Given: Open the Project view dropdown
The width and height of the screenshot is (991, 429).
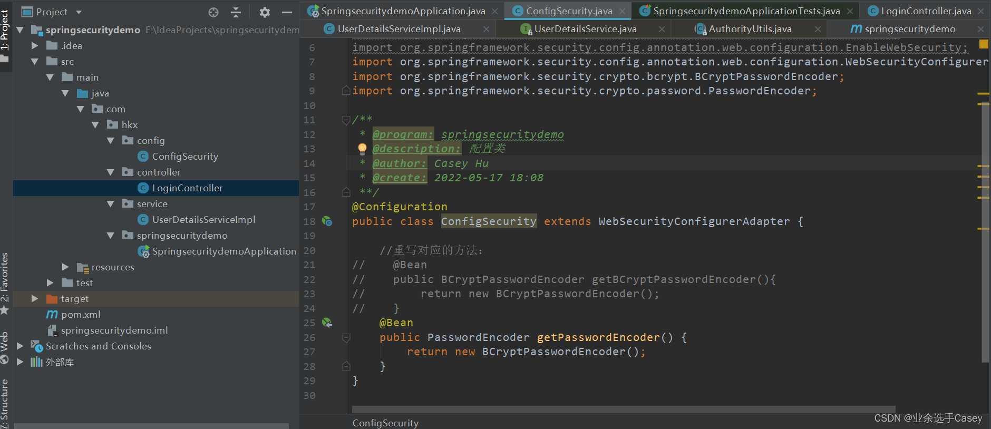Looking at the screenshot, I should [x=79, y=12].
